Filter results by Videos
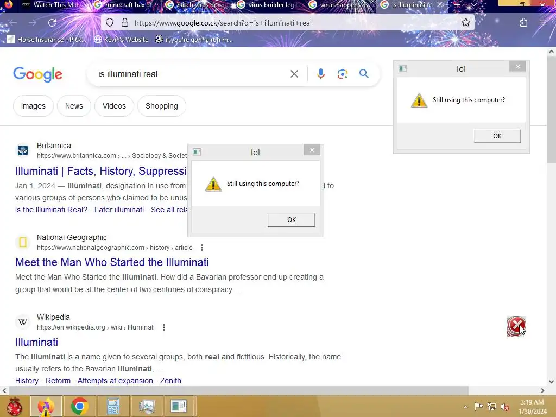 [114, 106]
